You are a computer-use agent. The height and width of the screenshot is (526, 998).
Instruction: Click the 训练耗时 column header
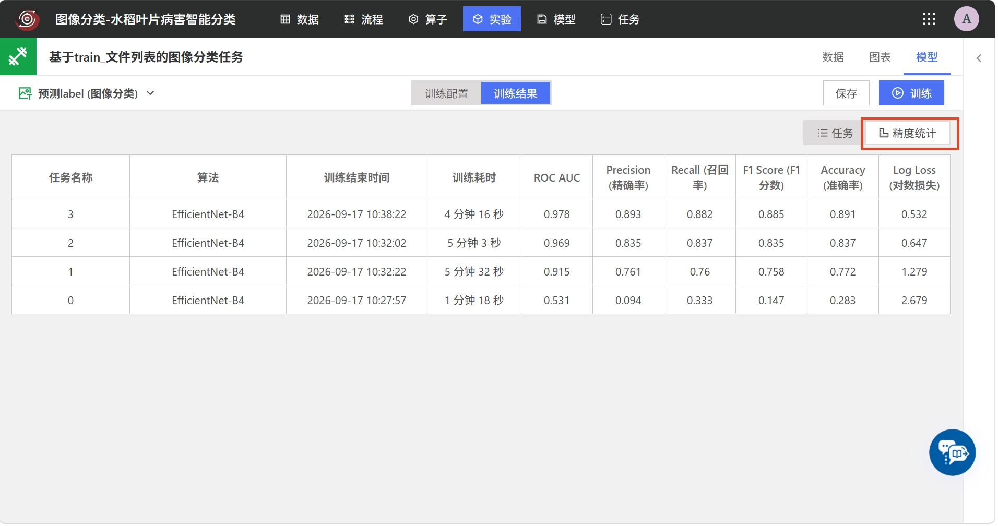(x=474, y=177)
